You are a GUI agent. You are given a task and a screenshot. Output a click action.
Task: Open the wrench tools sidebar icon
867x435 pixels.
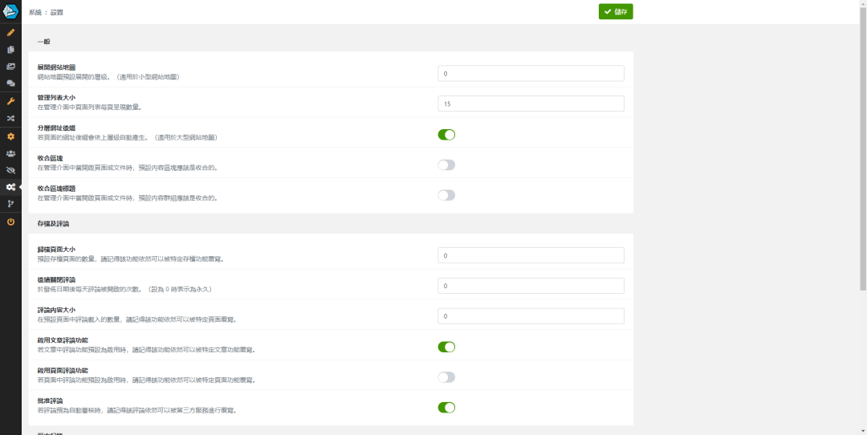click(x=10, y=101)
